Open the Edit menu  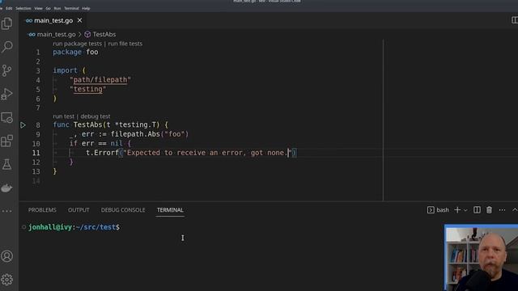click(9, 8)
